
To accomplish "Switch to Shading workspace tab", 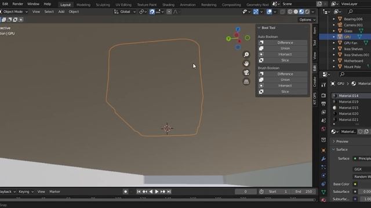I will [168, 5].
